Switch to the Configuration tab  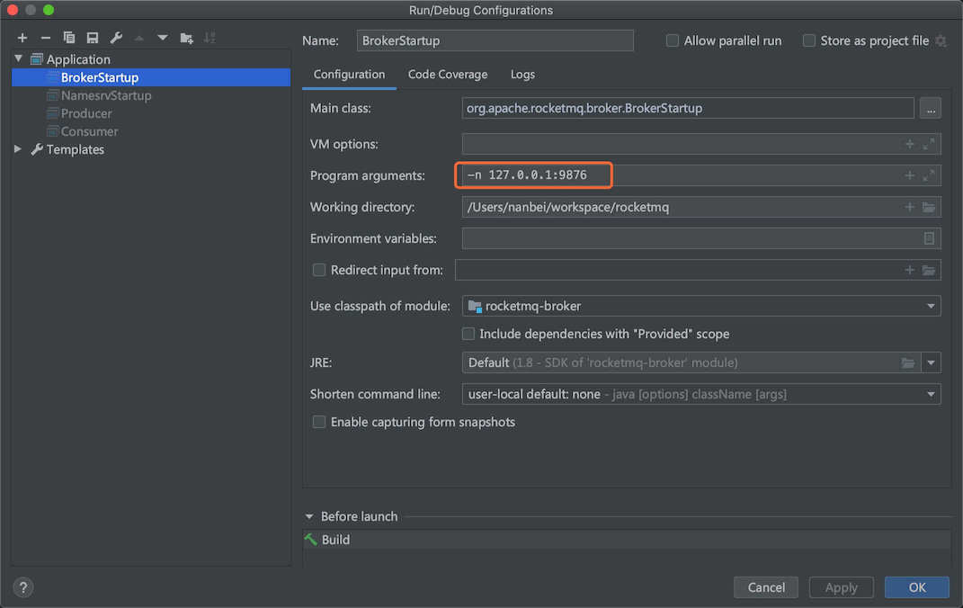(349, 75)
